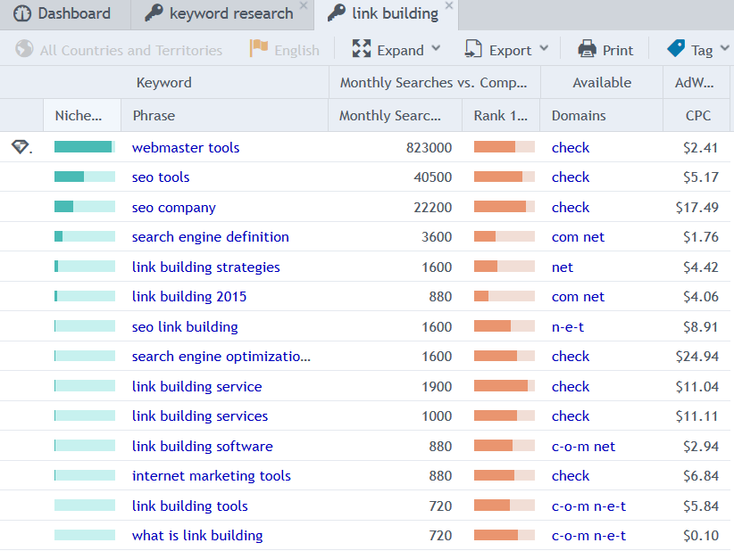734x551 pixels.
Task: Click the Dashboard gauge icon
Action: tap(22, 13)
